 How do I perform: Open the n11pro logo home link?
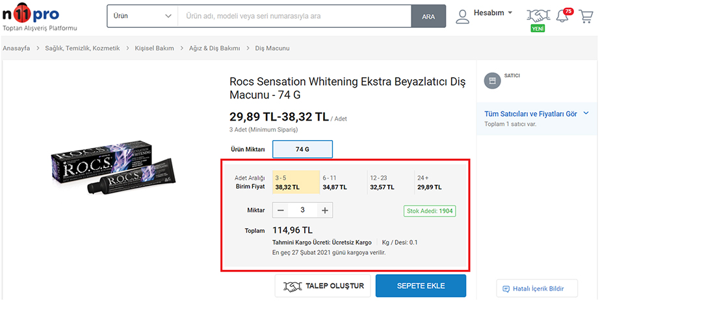[x=31, y=16]
